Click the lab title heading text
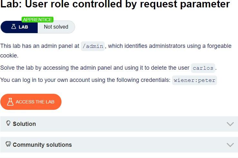238x158 pixels. [115, 4]
